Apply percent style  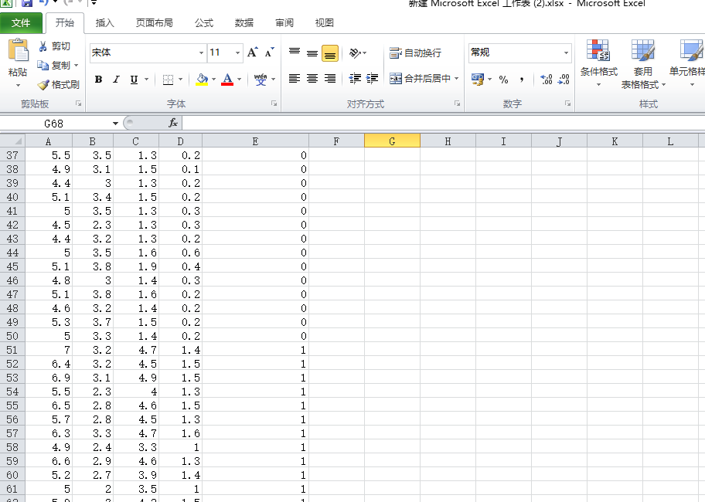[x=503, y=80]
